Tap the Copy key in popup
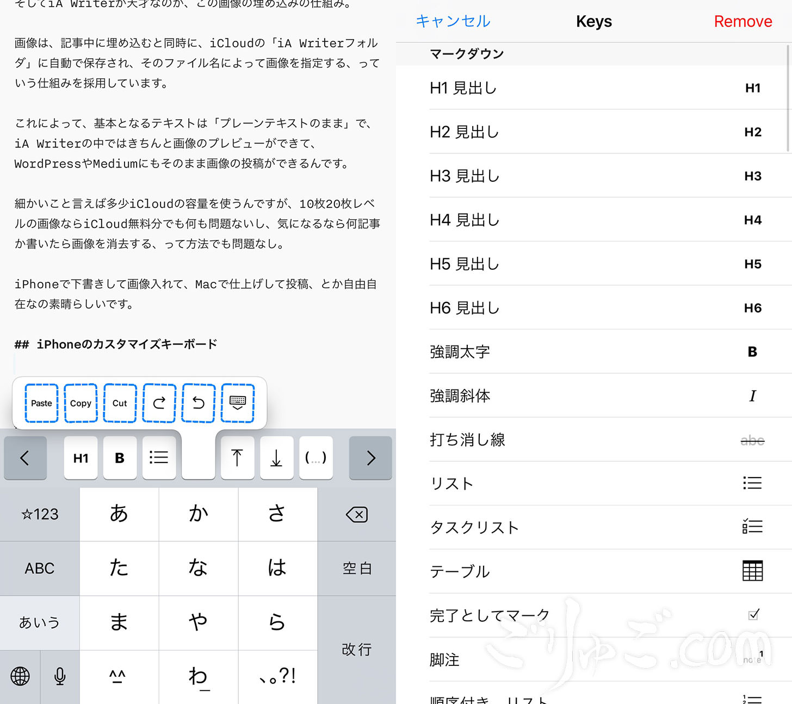 point(81,403)
